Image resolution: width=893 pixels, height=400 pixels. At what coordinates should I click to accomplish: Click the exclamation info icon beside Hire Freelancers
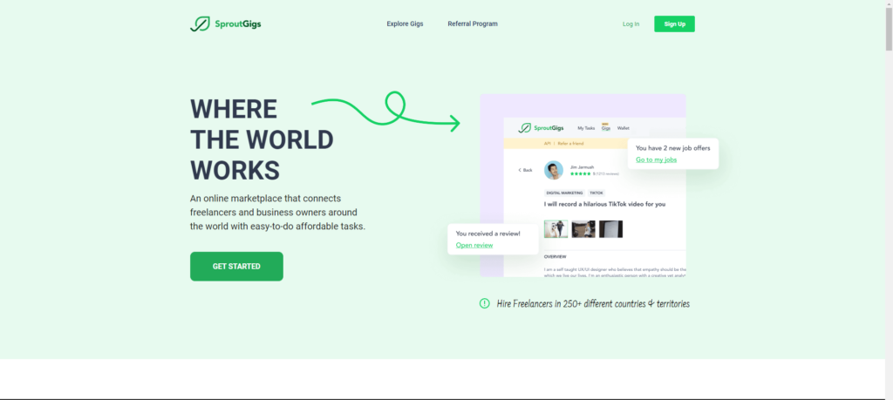click(x=485, y=303)
